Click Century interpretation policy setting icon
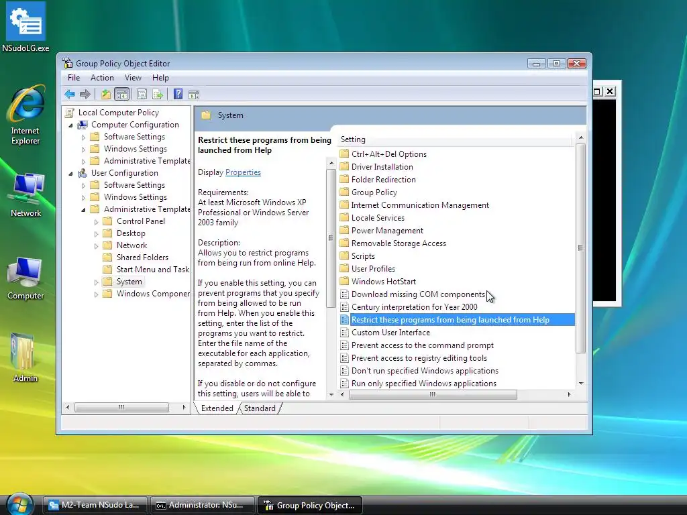687x515 pixels. point(344,307)
